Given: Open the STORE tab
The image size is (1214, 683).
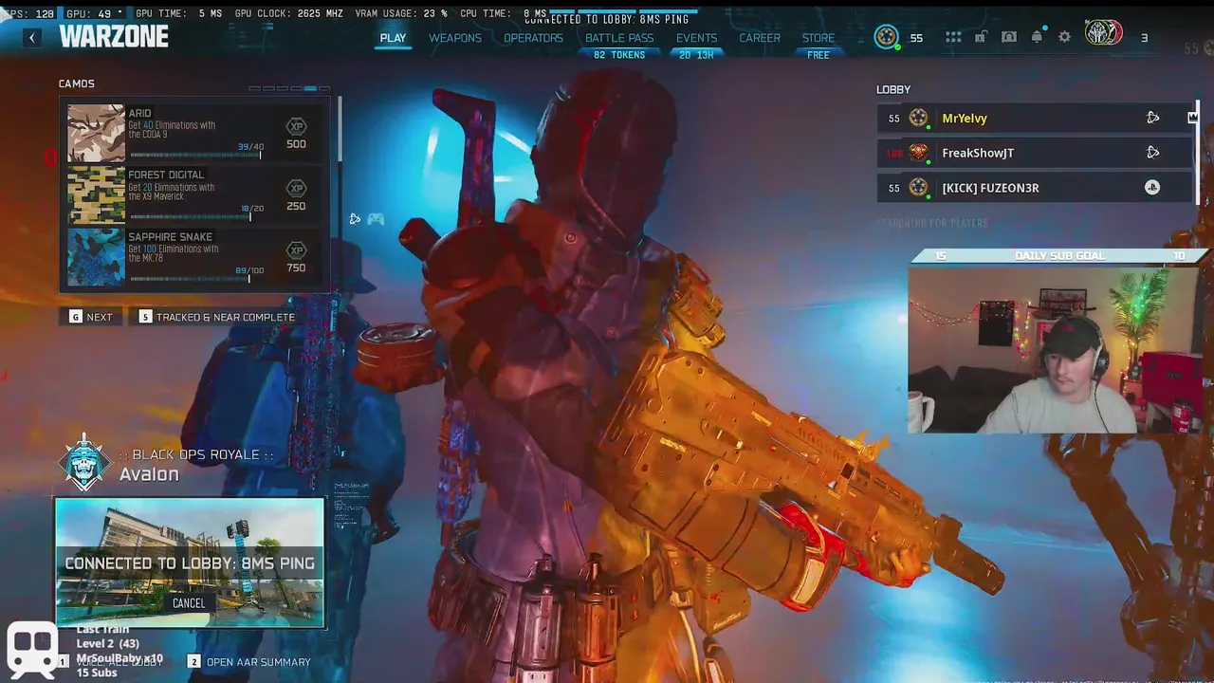Looking at the screenshot, I should tap(819, 38).
